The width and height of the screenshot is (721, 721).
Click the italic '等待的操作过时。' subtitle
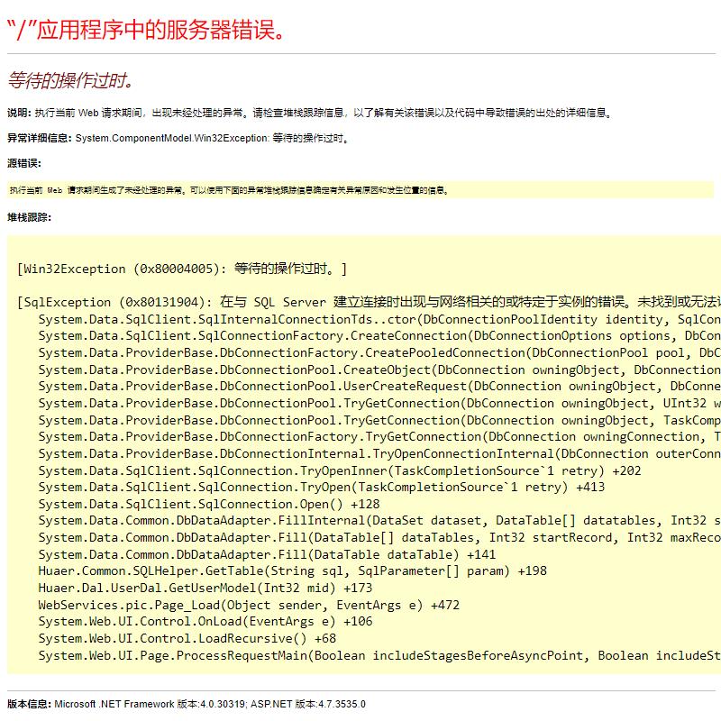tap(71, 80)
